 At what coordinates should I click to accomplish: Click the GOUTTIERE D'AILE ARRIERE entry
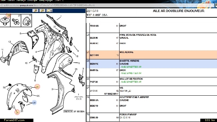134,97
